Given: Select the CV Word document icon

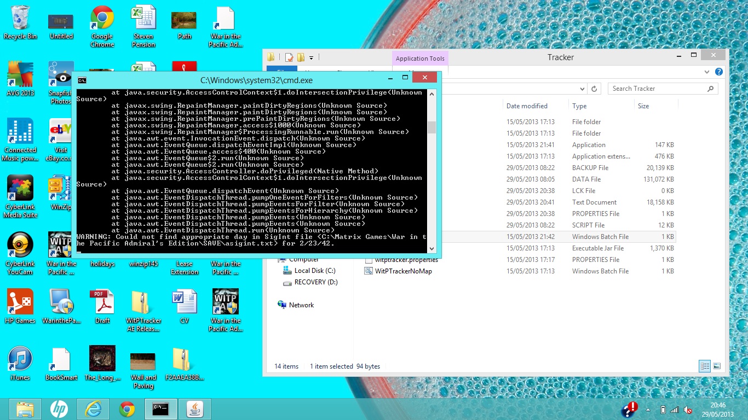Looking at the screenshot, I should click(x=184, y=307).
